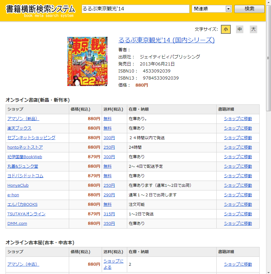Image resolution: width=271 pixels, height=274 pixels.
Task: Click ショップに移動 in アマゾン（新品） row
Action: coord(238,119)
